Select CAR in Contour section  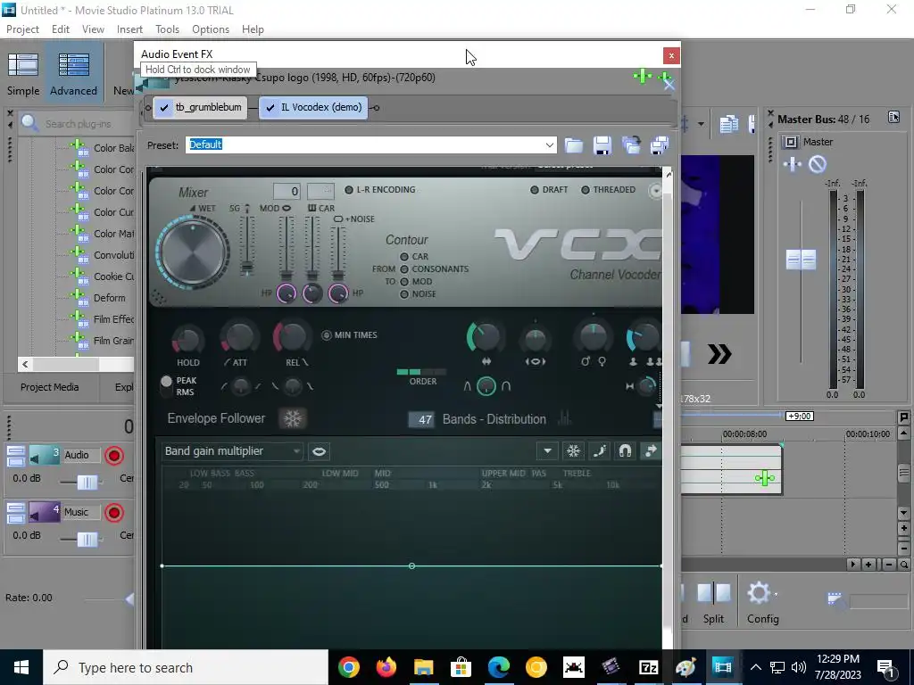coord(404,257)
